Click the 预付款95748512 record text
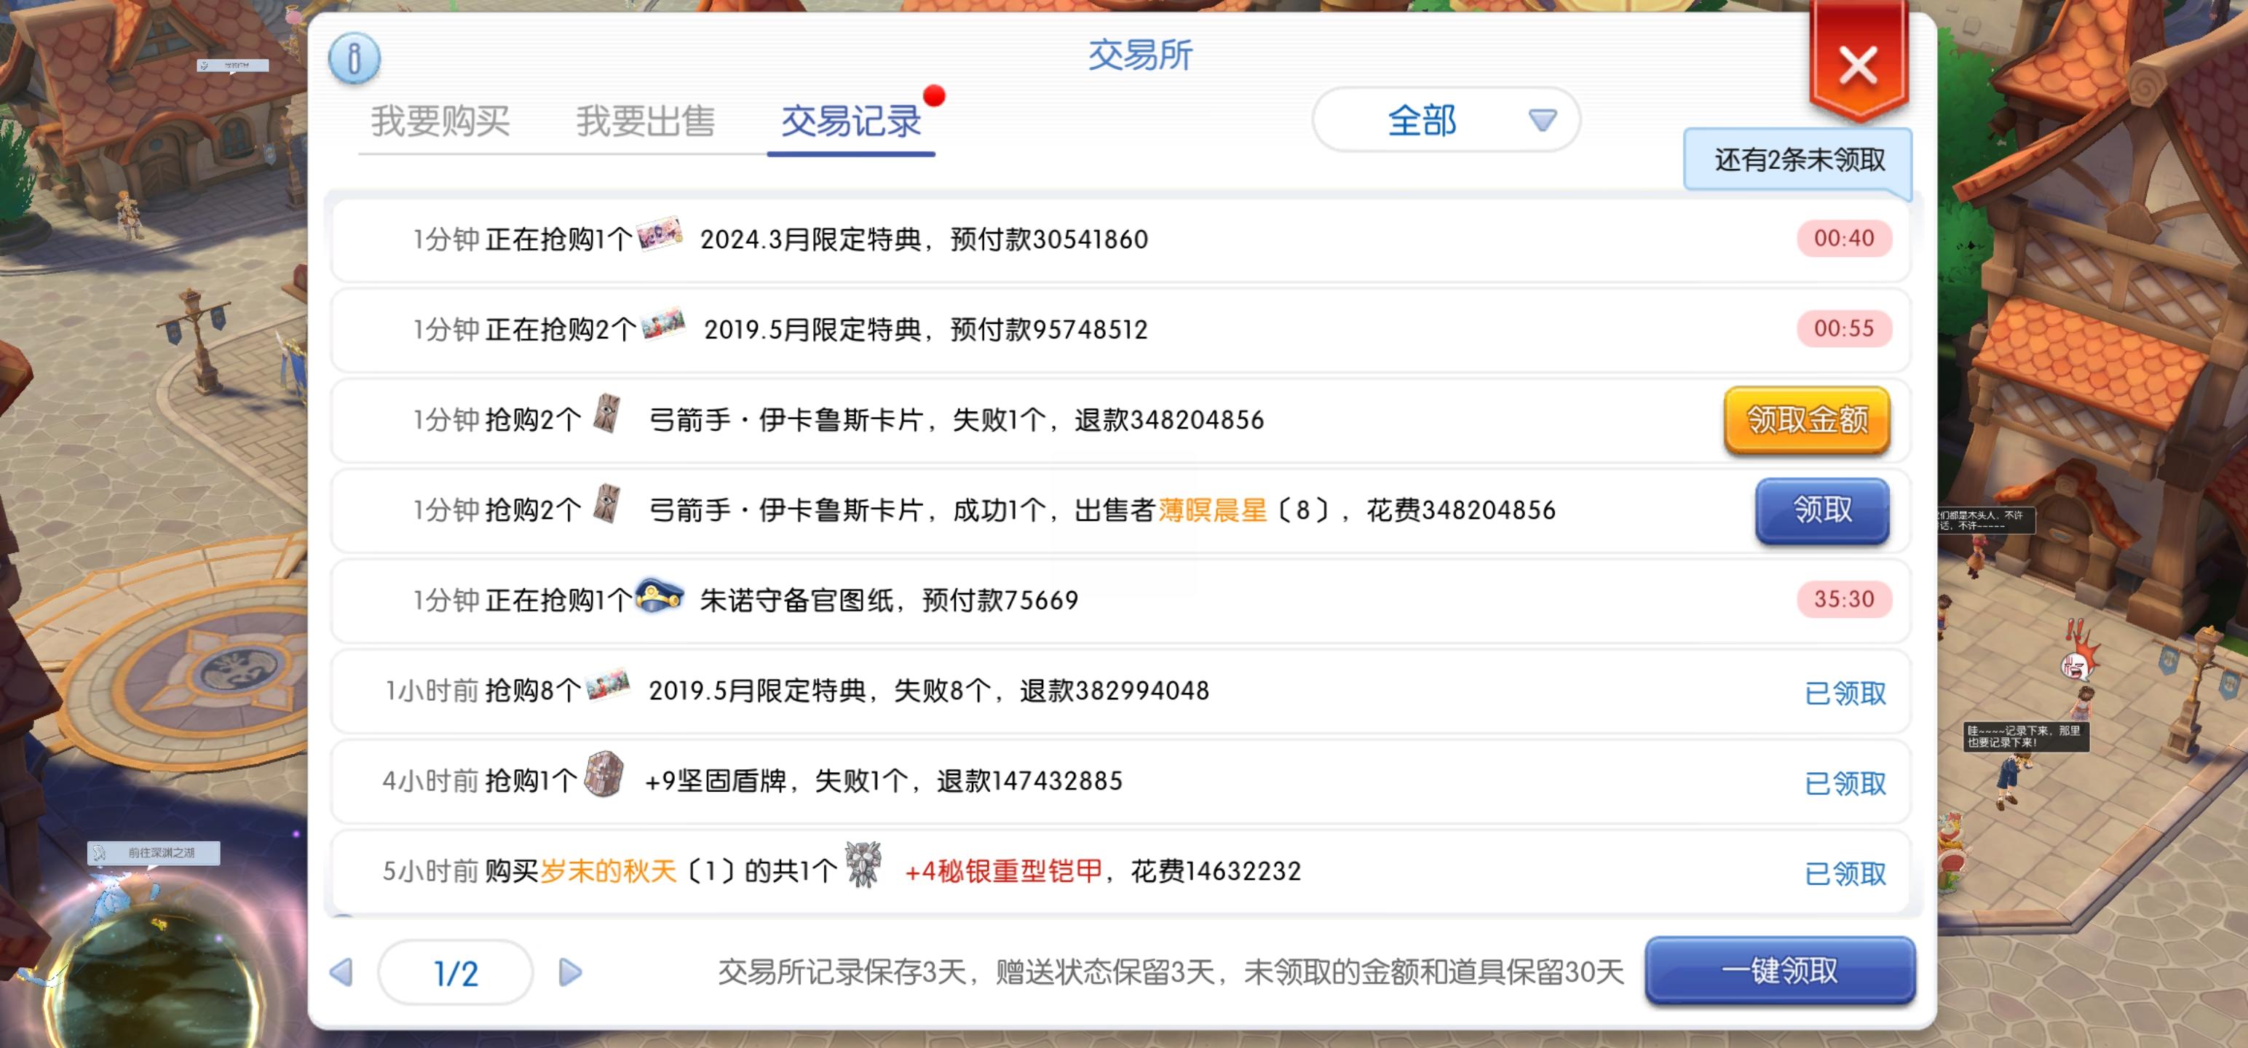The height and width of the screenshot is (1048, 2248). point(1049,330)
